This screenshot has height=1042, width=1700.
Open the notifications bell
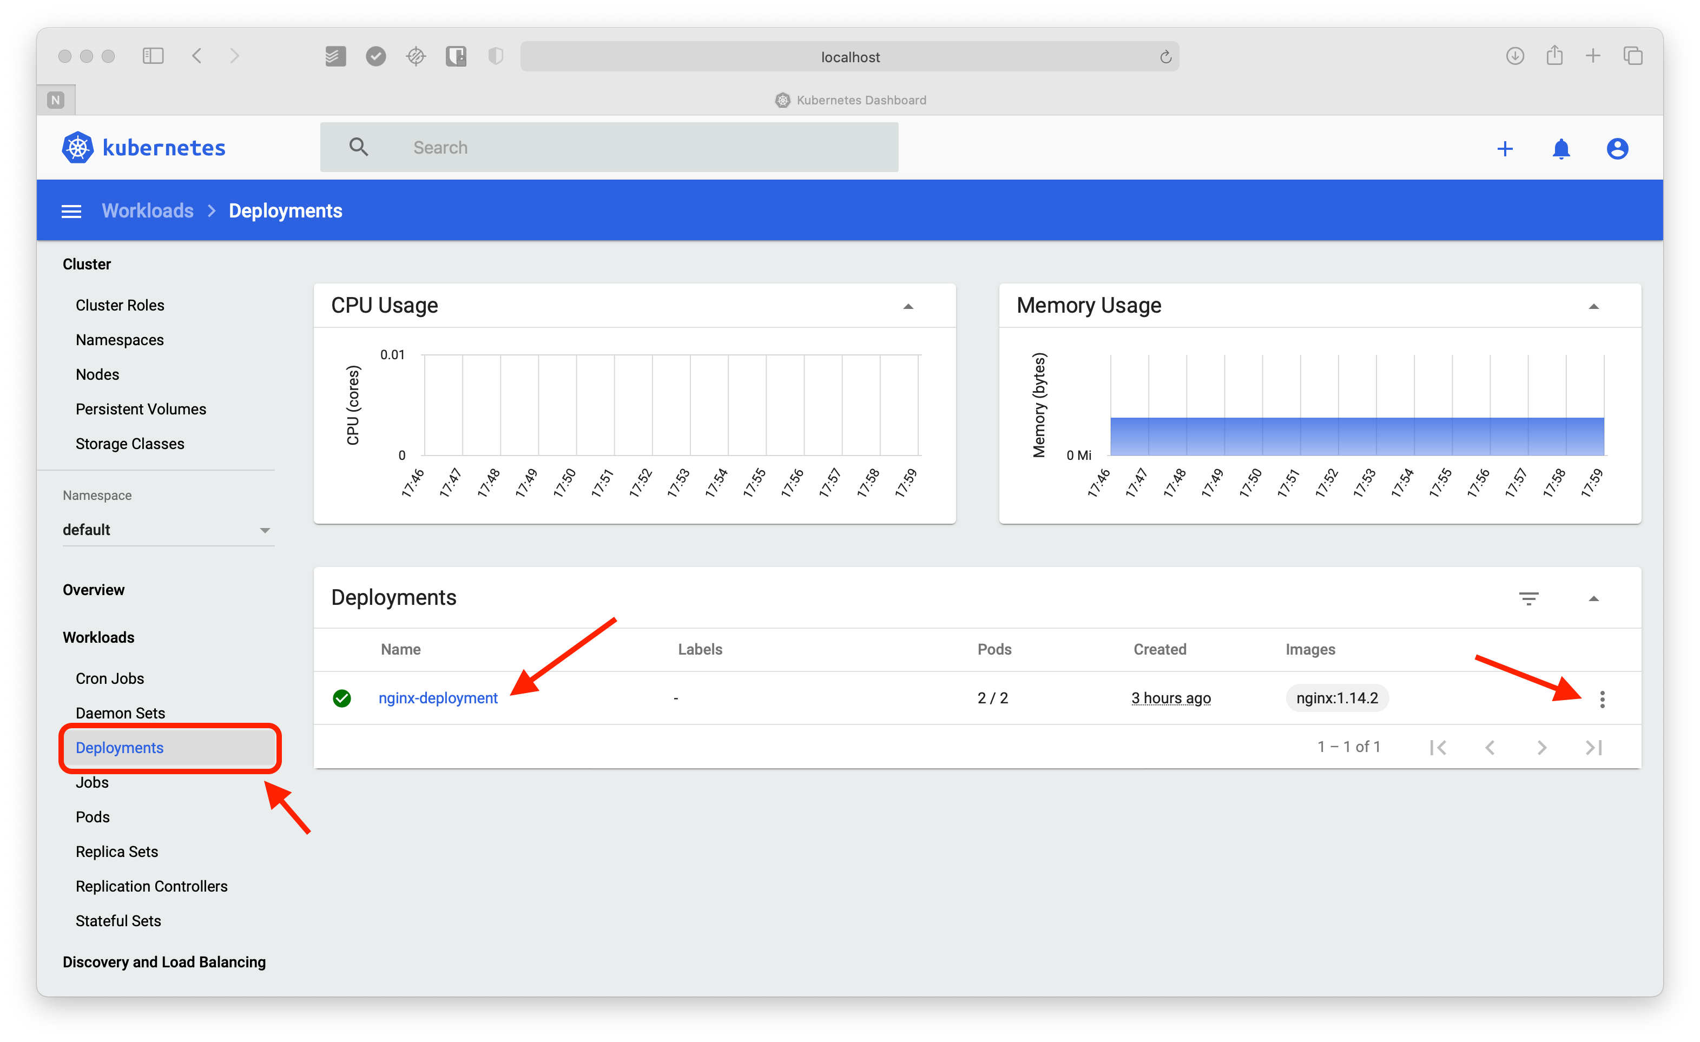[1560, 148]
